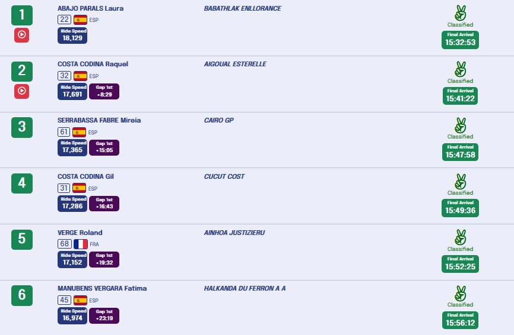This screenshot has width=514, height=335.
Task: Click the green rank 5 badge
Action: click(22, 239)
